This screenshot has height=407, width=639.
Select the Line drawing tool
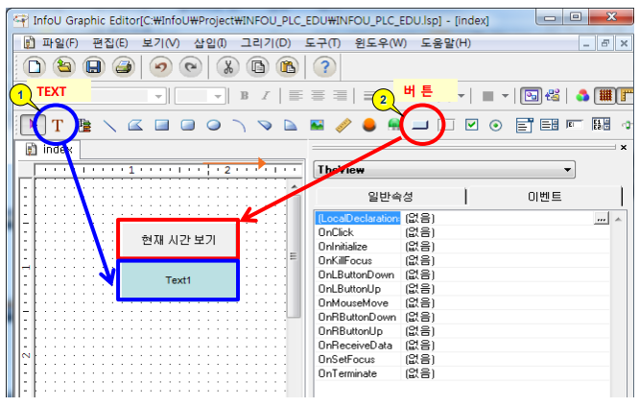click(109, 125)
